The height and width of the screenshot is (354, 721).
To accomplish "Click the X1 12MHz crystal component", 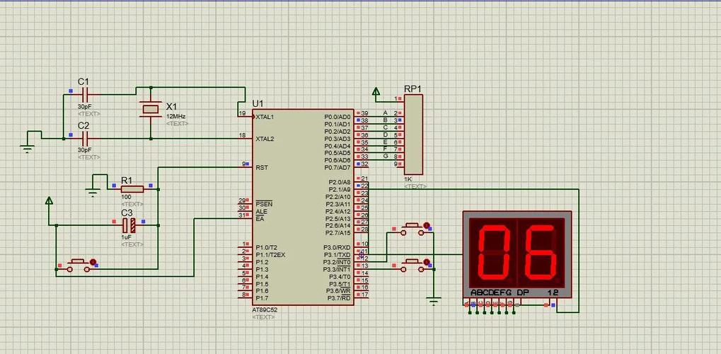I will pyautogui.click(x=151, y=109).
